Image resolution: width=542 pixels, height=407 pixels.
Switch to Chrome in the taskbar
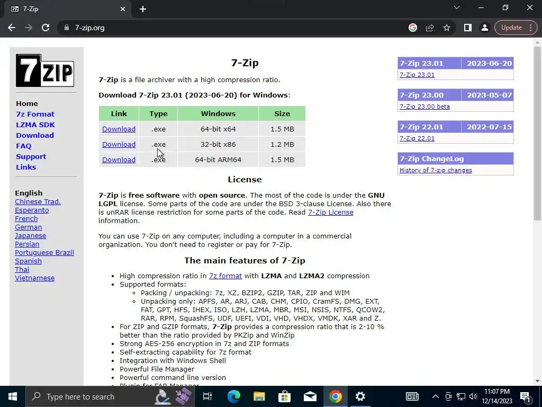(x=335, y=396)
